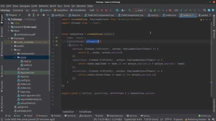Click the tasksSlice breadcrumb in navigation bar
This screenshot has height=121, width=216.
61,10
